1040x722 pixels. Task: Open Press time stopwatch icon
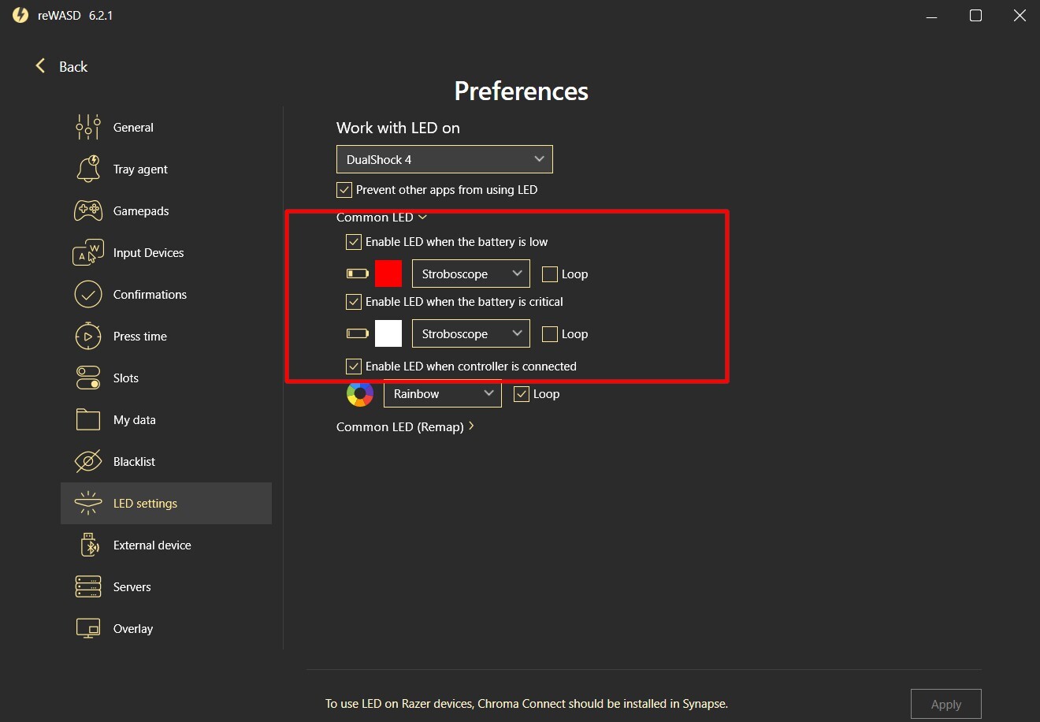click(x=88, y=337)
